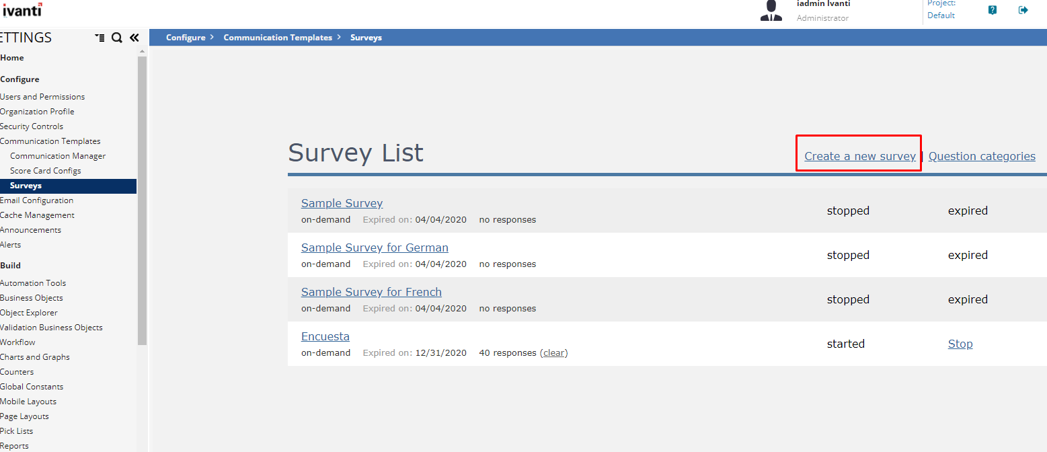Open Users and Permissions settings section

point(42,97)
